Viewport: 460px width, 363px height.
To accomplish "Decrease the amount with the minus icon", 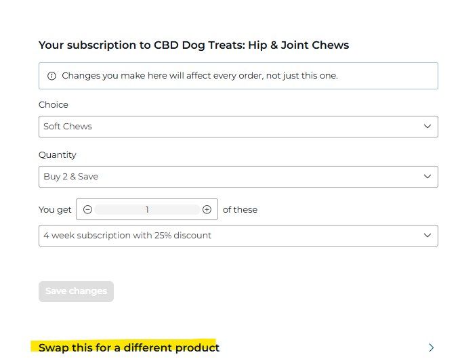I will [87, 210].
